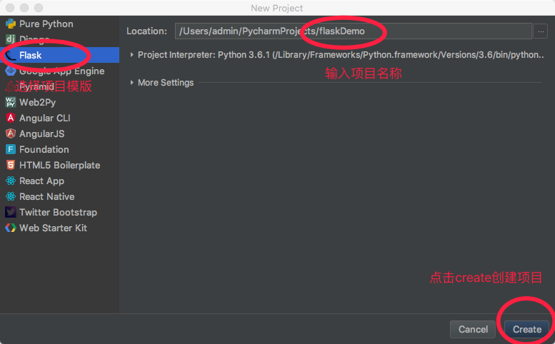Image resolution: width=555 pixels, height=344 pixels.
Task: Click the React App icon
Action: click(x=11, y=181)
